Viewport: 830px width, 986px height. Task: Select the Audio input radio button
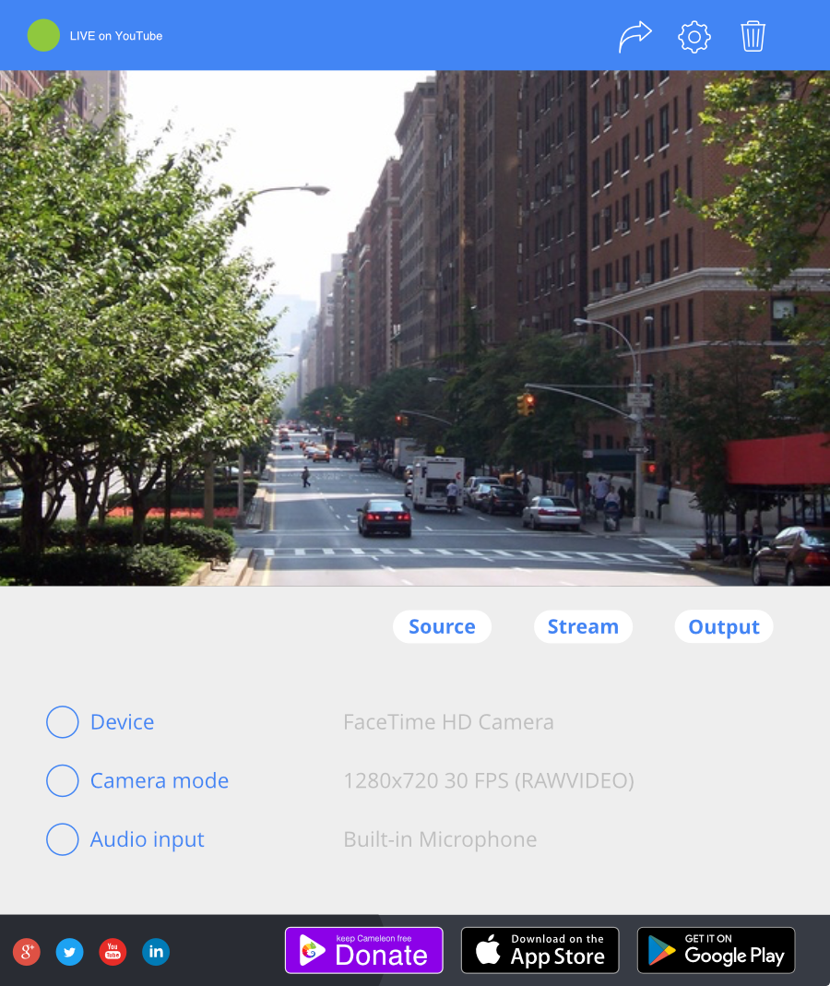point(63,839)
